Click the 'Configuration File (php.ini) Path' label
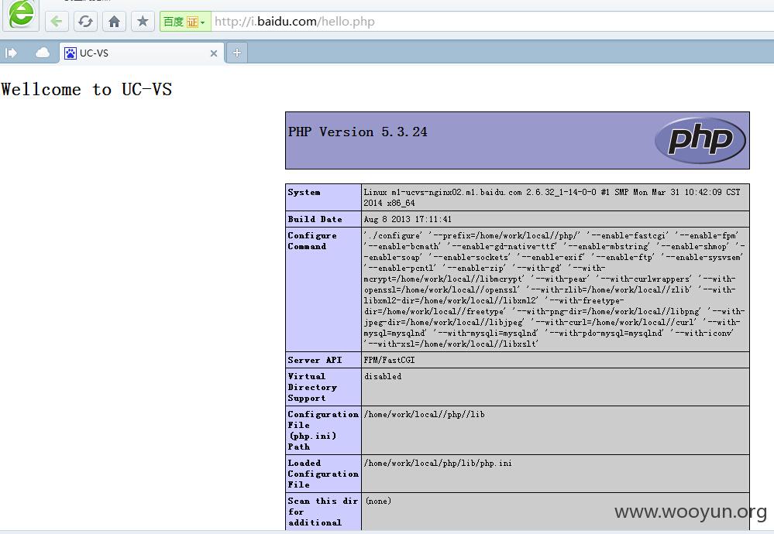The image size is (774, 534). coord(323,430)
